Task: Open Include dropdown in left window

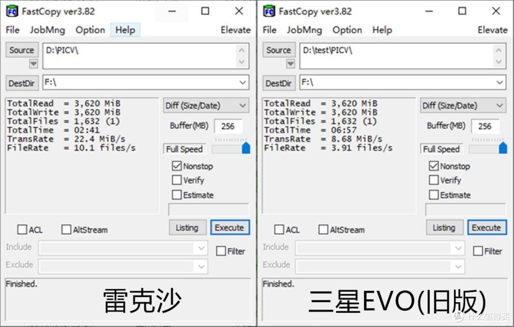Action: pyautogui.click(x=201, y=248)
